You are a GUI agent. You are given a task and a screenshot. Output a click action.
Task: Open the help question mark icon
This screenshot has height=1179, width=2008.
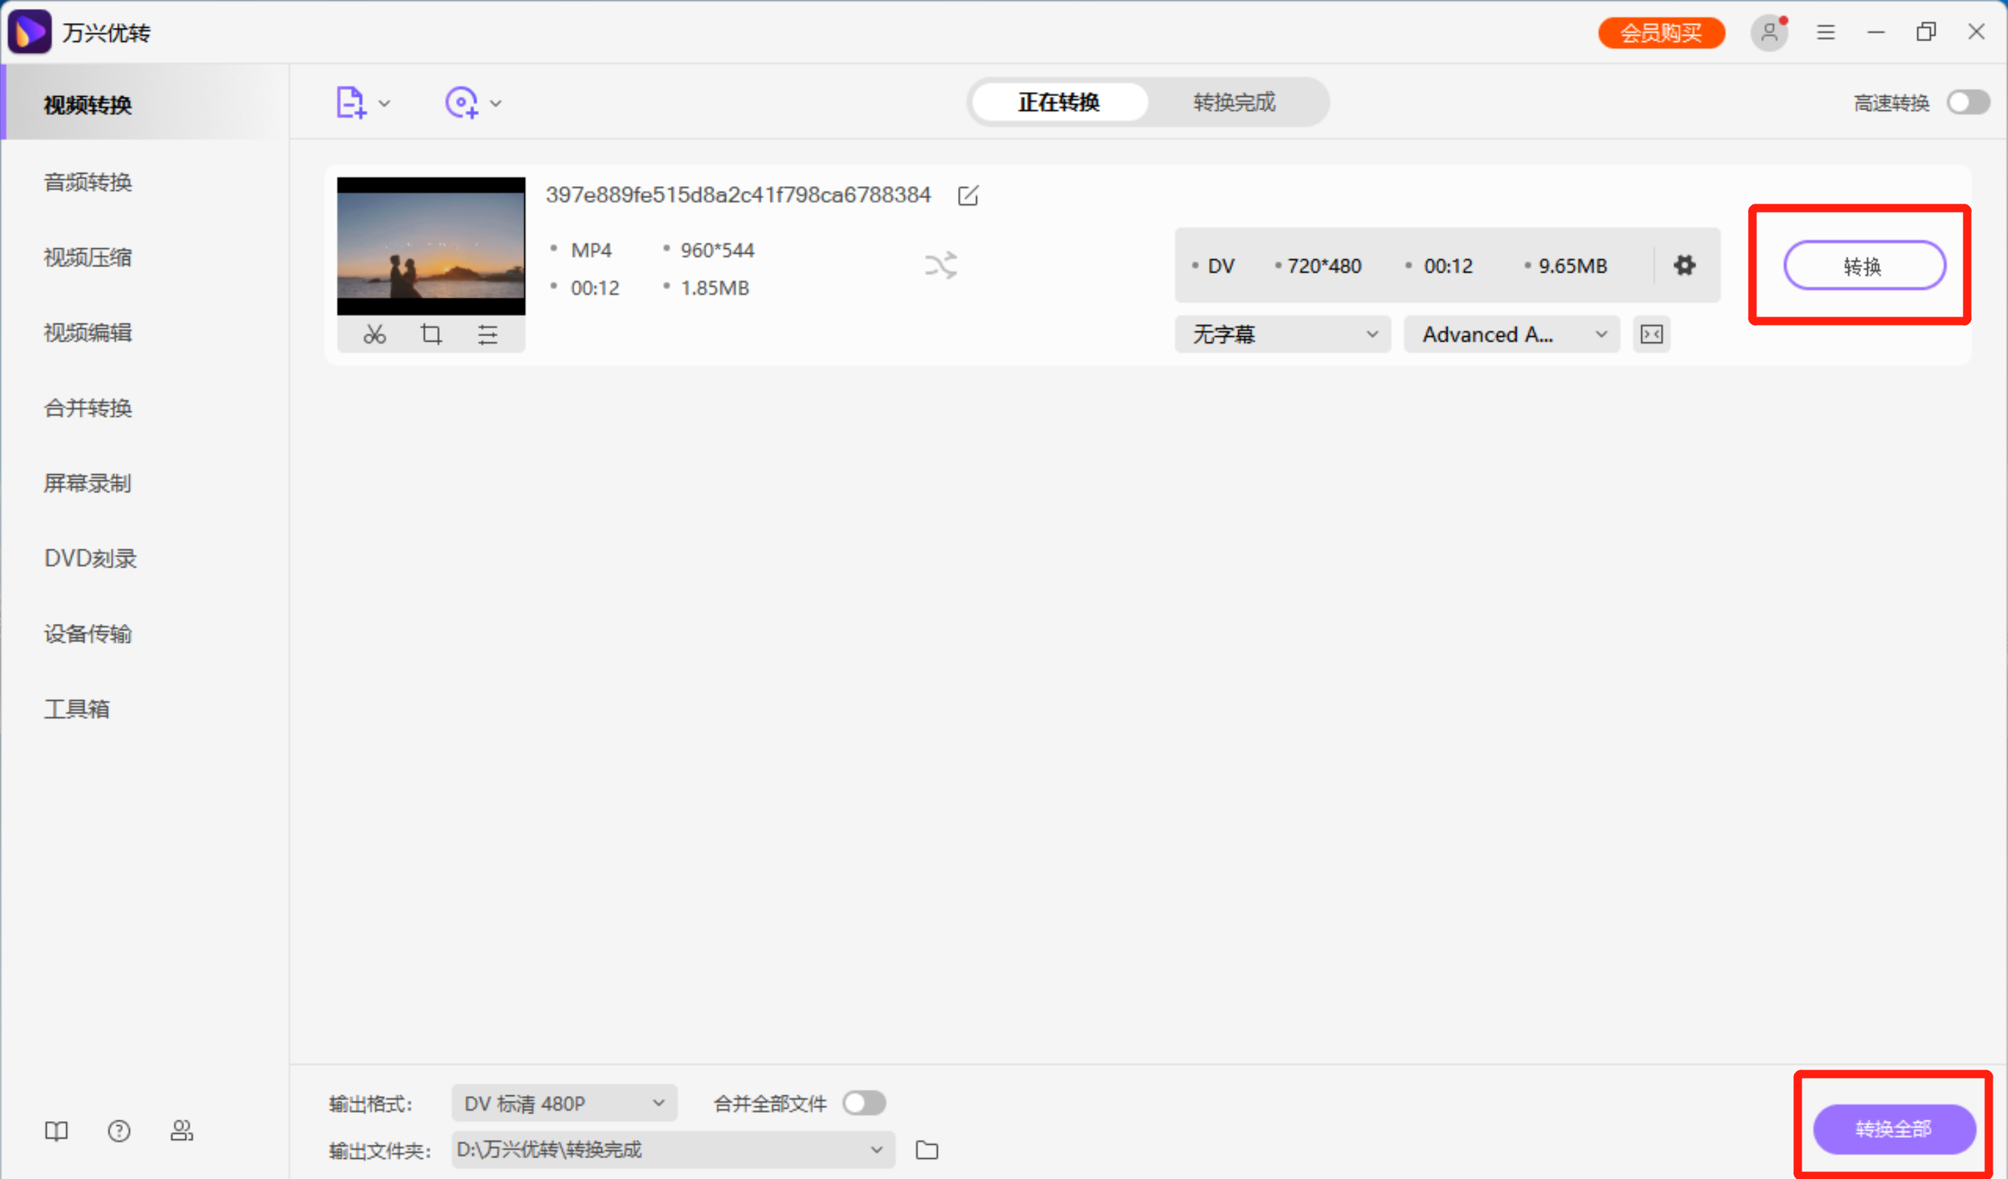(x=119, y=1130)
